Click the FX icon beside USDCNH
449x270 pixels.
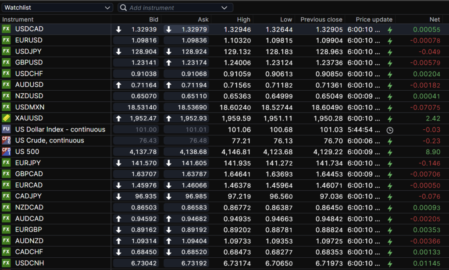[x=6, y=263]
